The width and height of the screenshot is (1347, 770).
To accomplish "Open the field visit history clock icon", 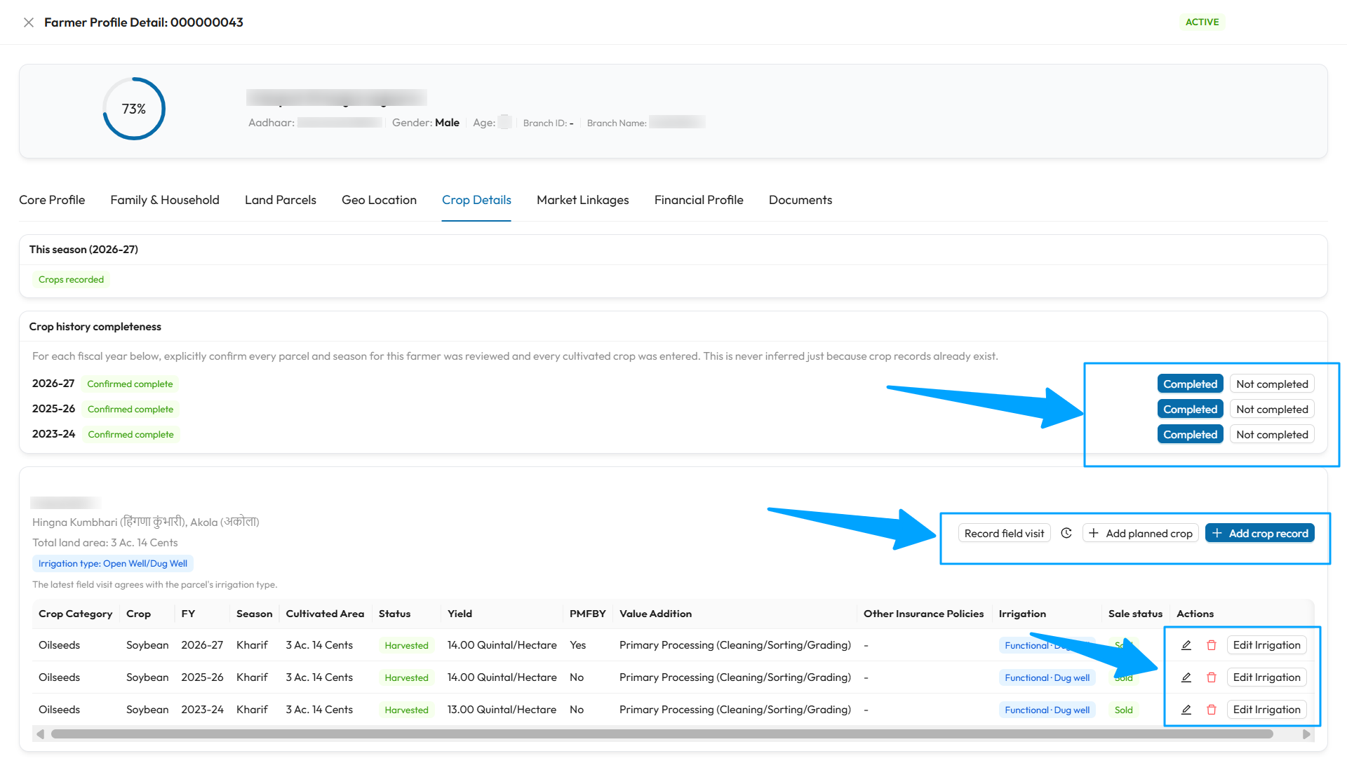I will (1066, 533).
